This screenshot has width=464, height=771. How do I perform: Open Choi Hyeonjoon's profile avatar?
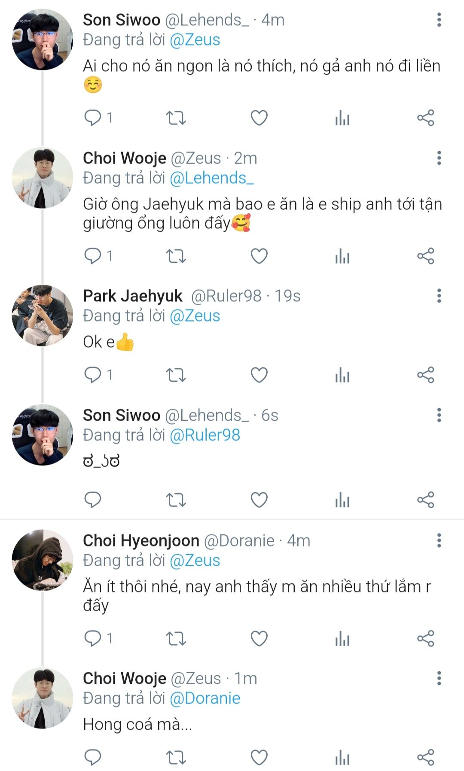point(42,560)
